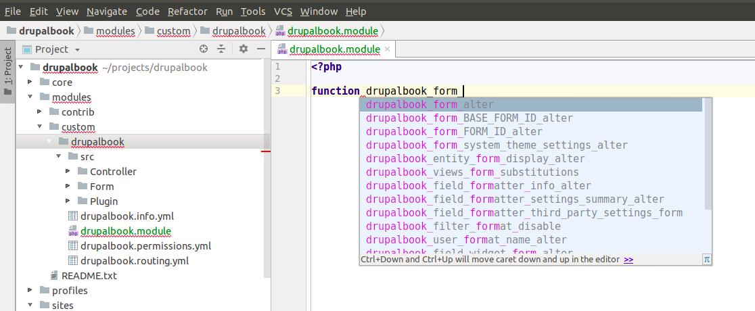
Task: Open the Project panel settings gear
Action: (x=244, y=49)
